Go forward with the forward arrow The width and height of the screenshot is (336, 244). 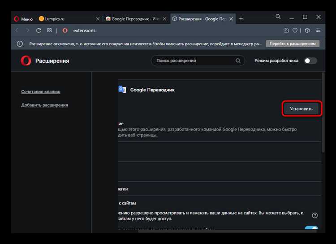pyautogui.click(x=27, y=30)
